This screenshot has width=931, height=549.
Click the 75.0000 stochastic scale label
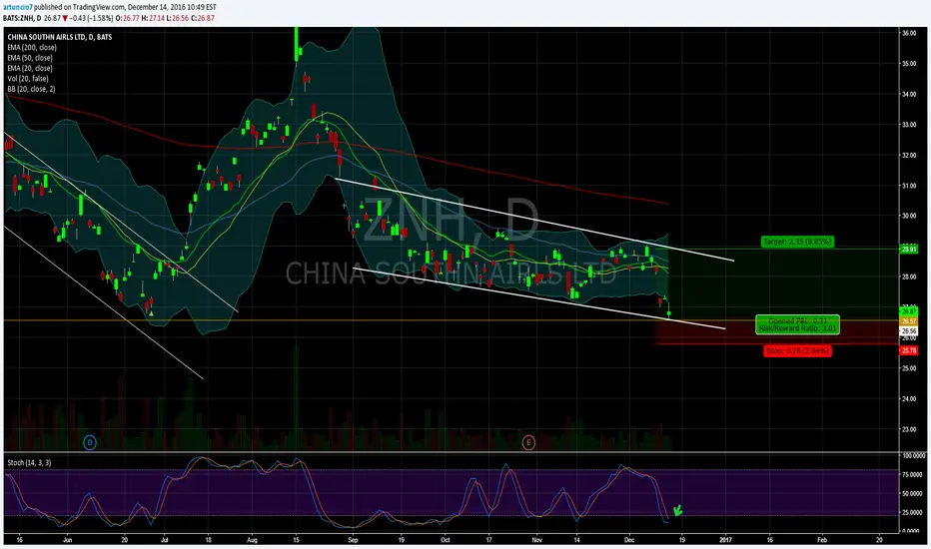pos(914,474)
